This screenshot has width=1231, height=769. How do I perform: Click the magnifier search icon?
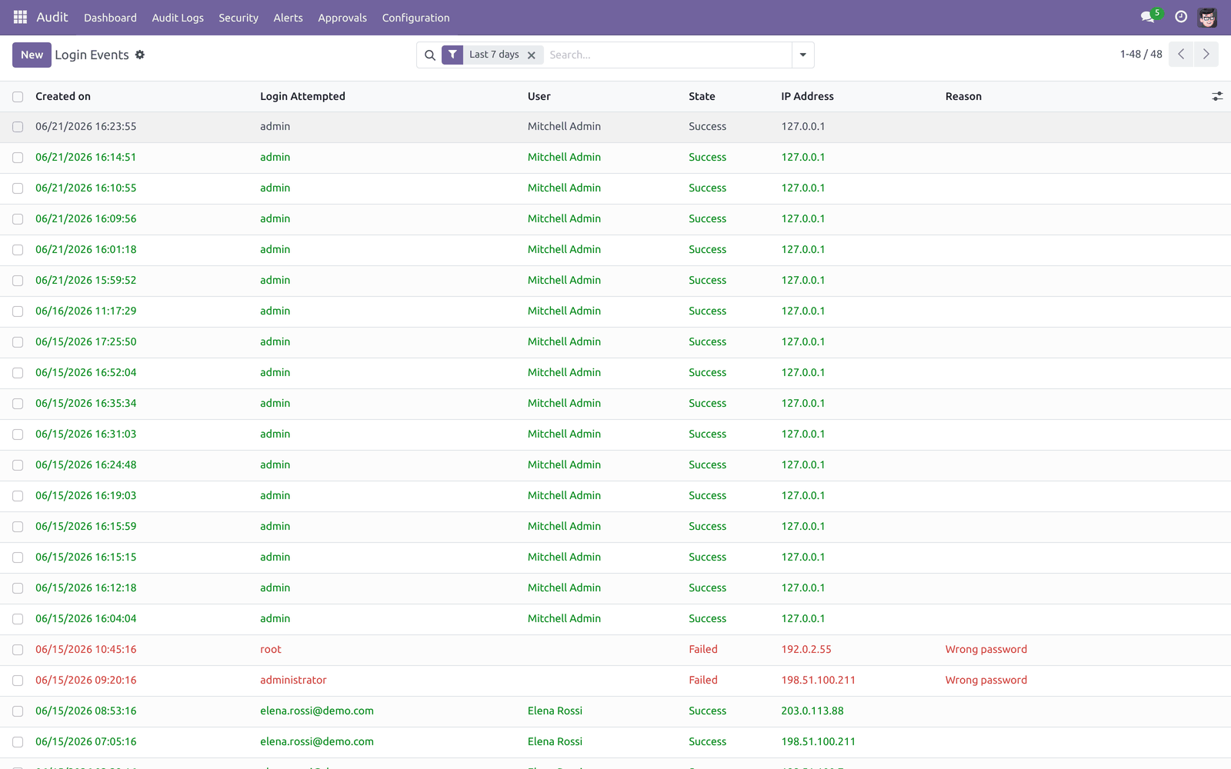coord(430,55)
